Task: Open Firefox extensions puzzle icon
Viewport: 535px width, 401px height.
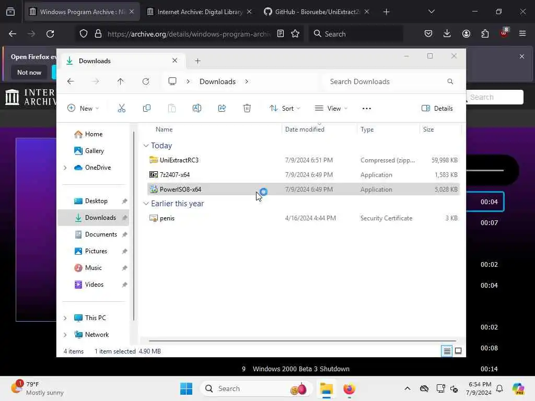Action: (x=485, y=33)
